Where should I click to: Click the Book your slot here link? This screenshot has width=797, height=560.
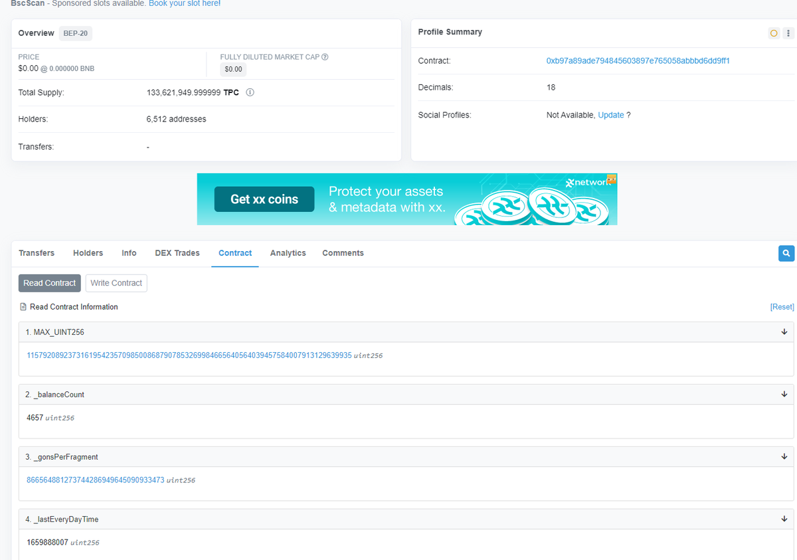pyautogui.click(x=184, y=3)
